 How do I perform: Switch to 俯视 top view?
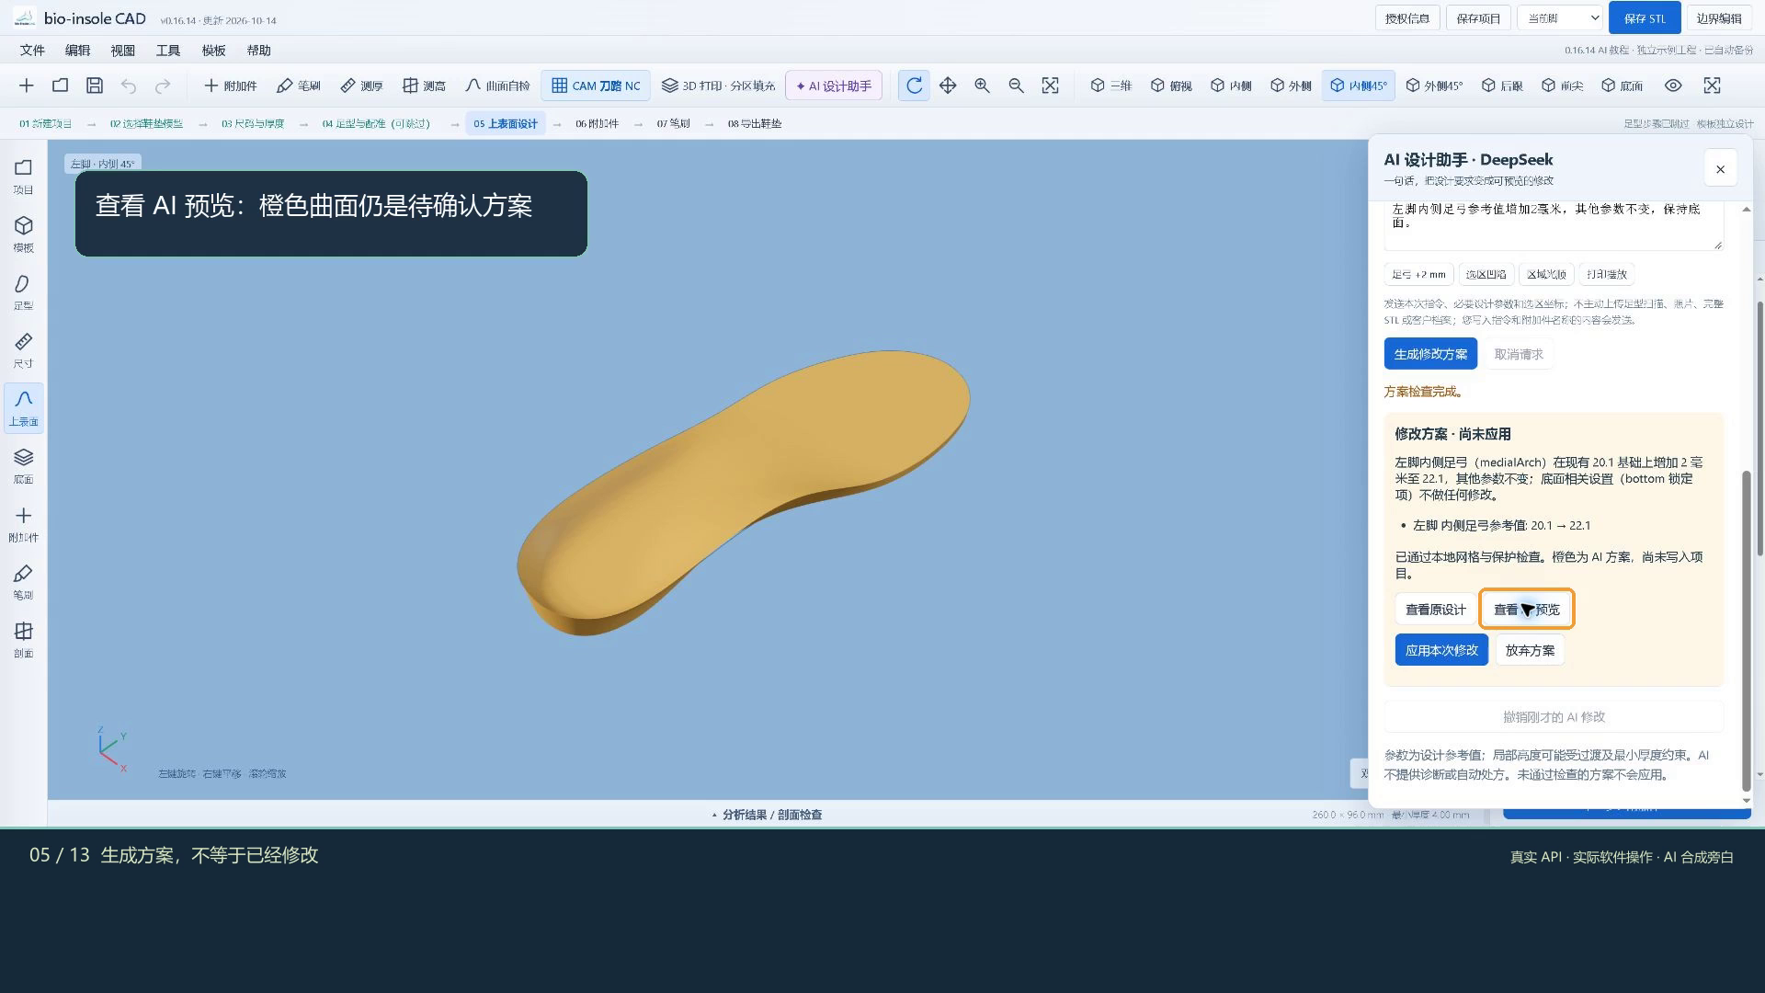(x=1171, y=86)
